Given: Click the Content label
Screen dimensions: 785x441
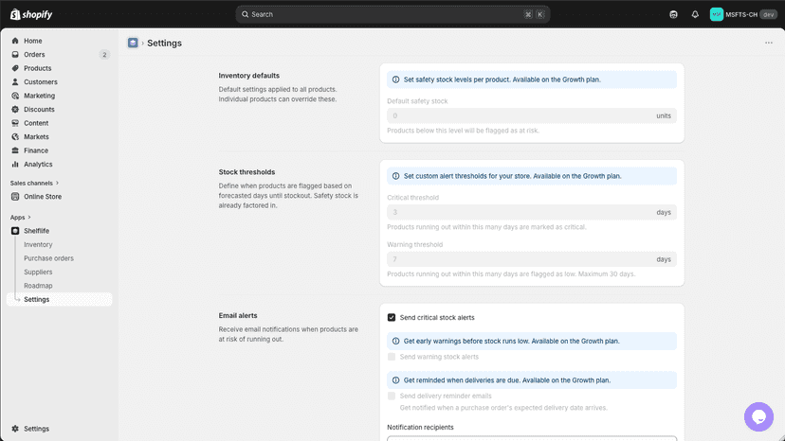Looking at the screenshot, I should pyautogui.click(x=36, y=123).
